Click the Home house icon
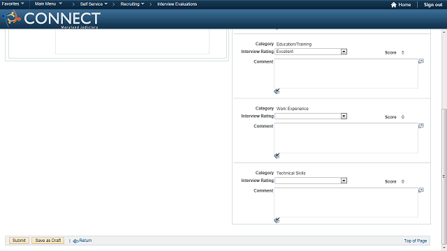The image size is (447, 251). 393,5
